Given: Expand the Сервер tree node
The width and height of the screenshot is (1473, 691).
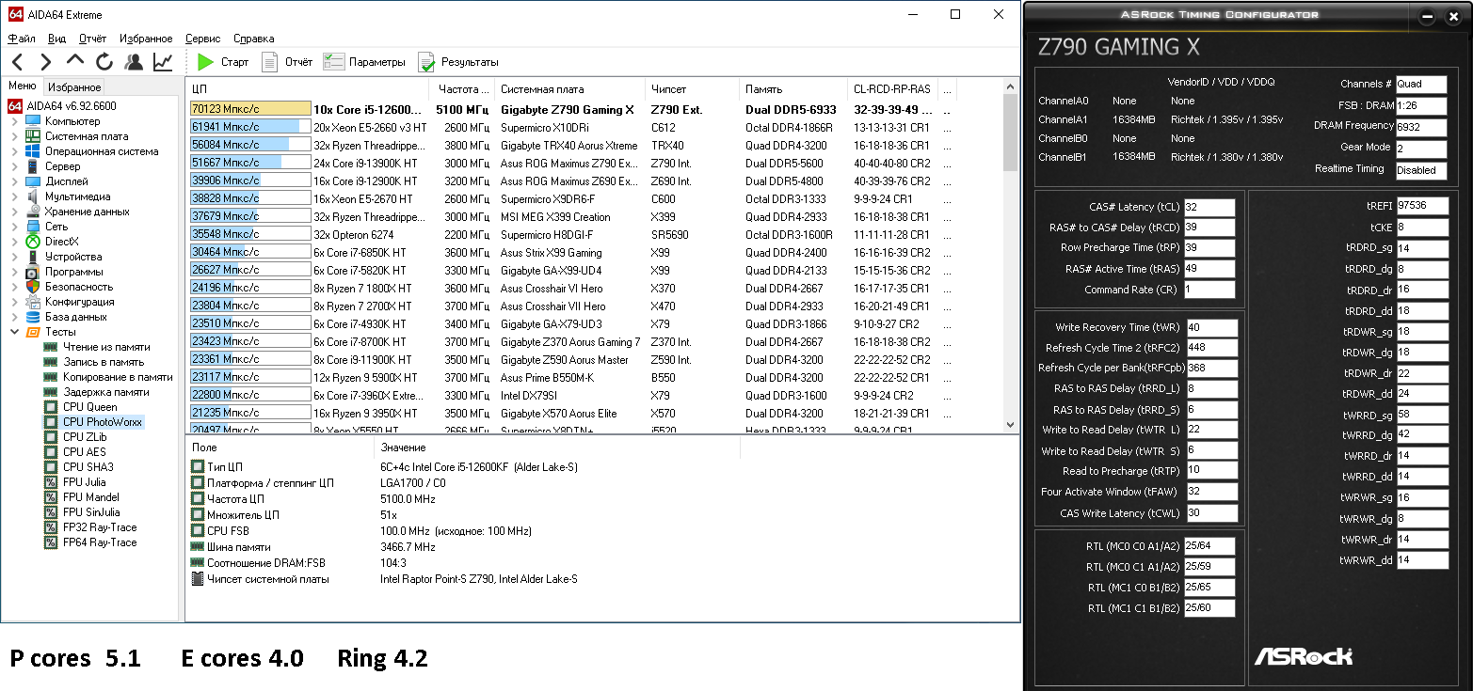Looking at the screenshot, I should 14,166.
